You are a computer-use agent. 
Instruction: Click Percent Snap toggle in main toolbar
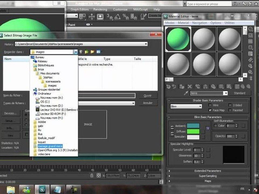click(126, 17)
